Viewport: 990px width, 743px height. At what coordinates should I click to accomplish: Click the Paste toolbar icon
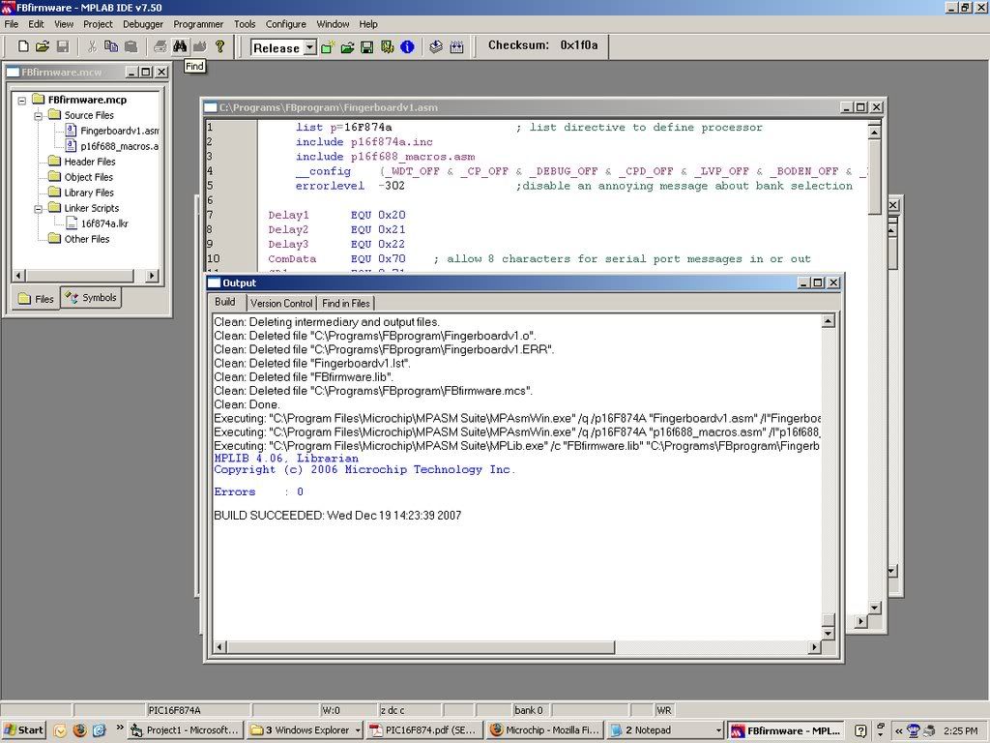tap(131, 46)
